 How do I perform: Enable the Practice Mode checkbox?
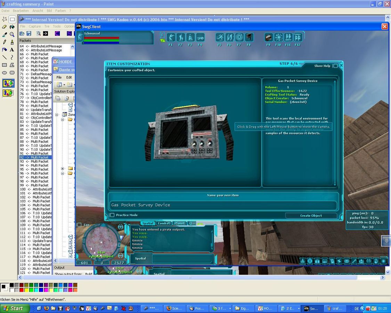pyautogui.click(x=112, y=215)
